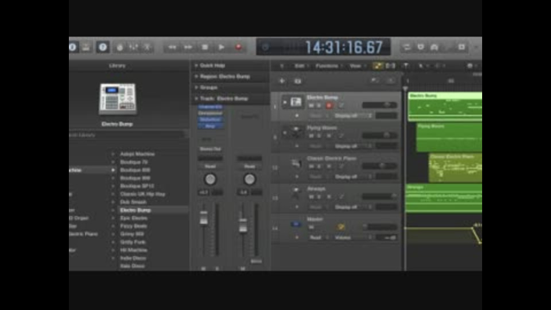
Task: Click the Library search field
Action: pos(126,135)
